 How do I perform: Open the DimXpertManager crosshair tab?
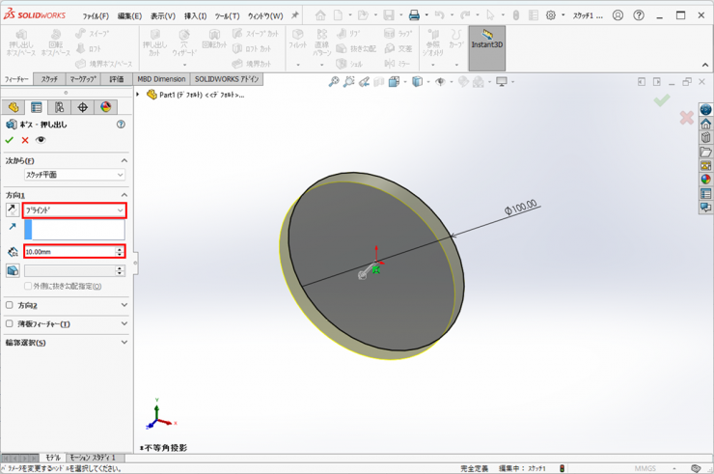[83, 107]
